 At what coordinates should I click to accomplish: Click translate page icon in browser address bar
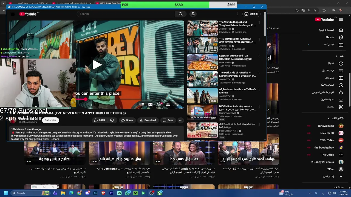point(303,10)
